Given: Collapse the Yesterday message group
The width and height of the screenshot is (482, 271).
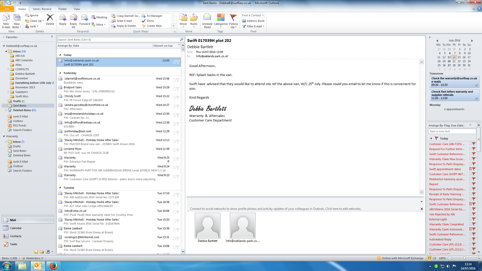Looking at the screenshot, I should pos(60,73).
